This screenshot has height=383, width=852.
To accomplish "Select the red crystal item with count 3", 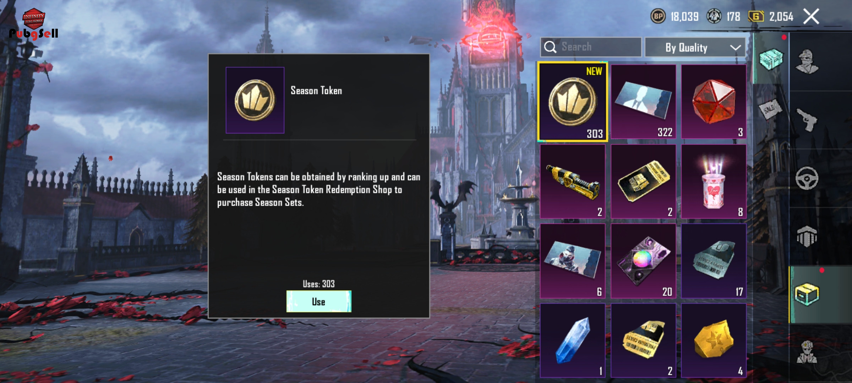I will (x=714, y=101).
